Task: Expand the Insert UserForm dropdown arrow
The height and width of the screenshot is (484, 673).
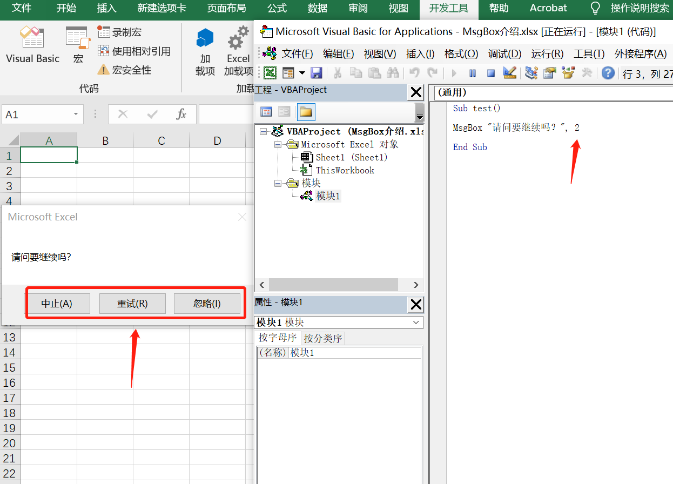Action: coord(302,72)
